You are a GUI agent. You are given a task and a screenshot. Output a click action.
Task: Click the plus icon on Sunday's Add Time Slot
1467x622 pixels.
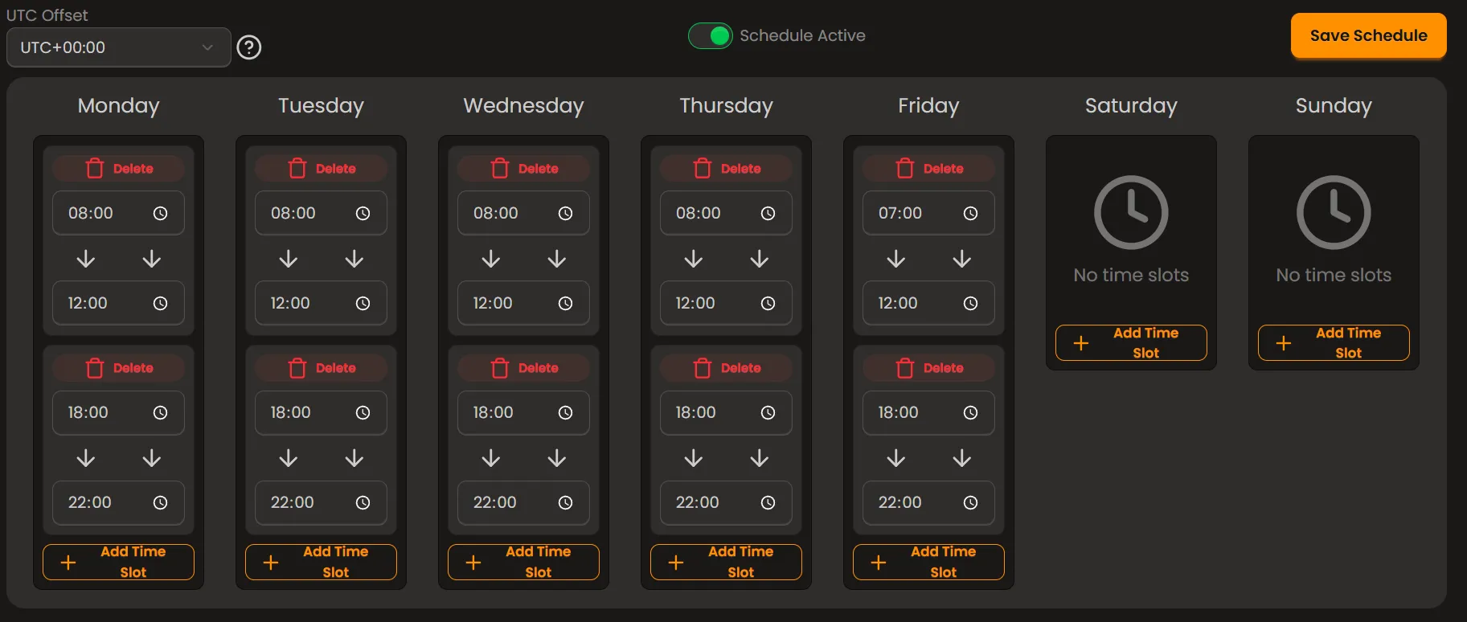point(1284,342)
